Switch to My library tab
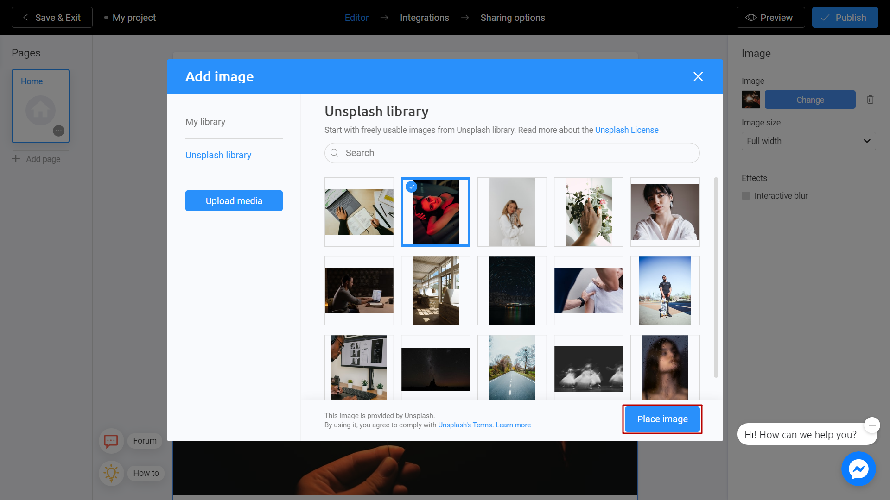890x500 pixels. (205, 121)
